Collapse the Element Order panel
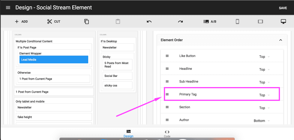 (280, 40)
